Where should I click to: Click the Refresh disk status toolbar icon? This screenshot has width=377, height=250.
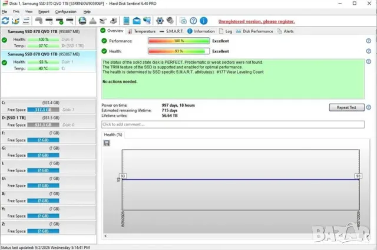[x=5, y=21]
